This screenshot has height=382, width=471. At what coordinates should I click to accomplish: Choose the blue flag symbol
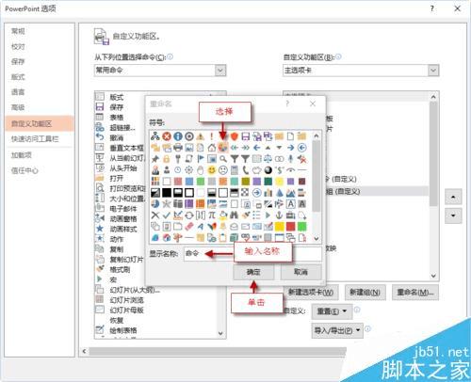pos(201,159)
